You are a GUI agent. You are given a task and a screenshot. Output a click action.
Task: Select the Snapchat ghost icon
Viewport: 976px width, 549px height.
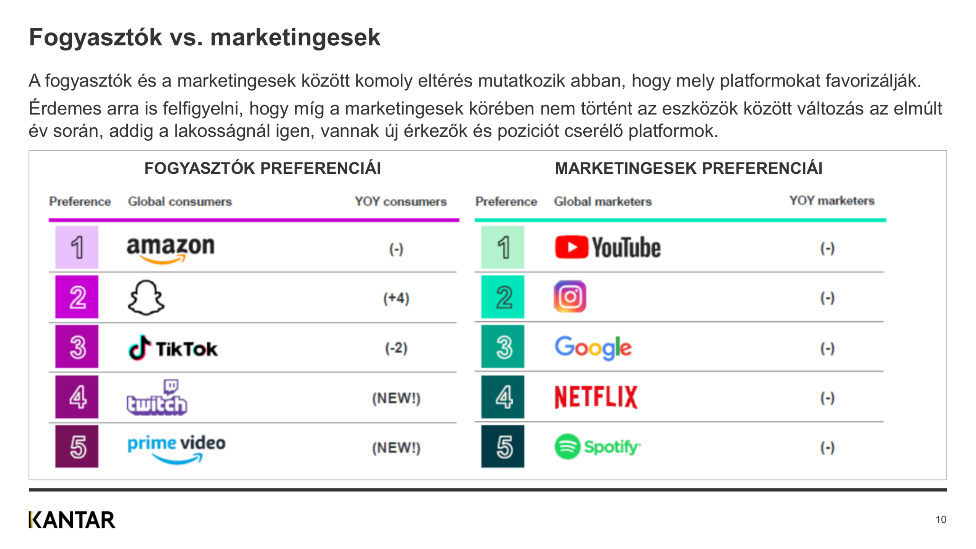point(146,298)
